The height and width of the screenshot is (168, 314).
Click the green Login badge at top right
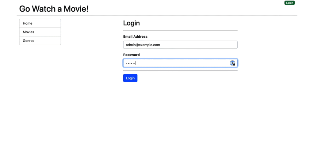coord(289,3)
